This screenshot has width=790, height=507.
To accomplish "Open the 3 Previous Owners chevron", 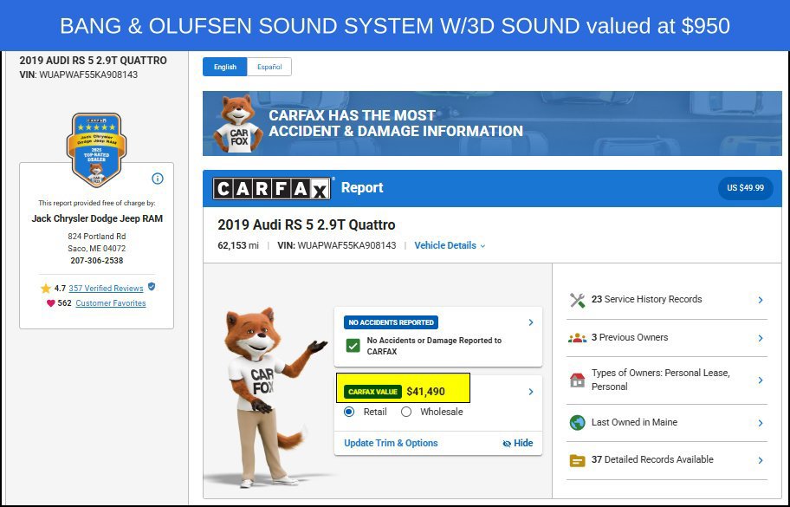I will (761, 338).
